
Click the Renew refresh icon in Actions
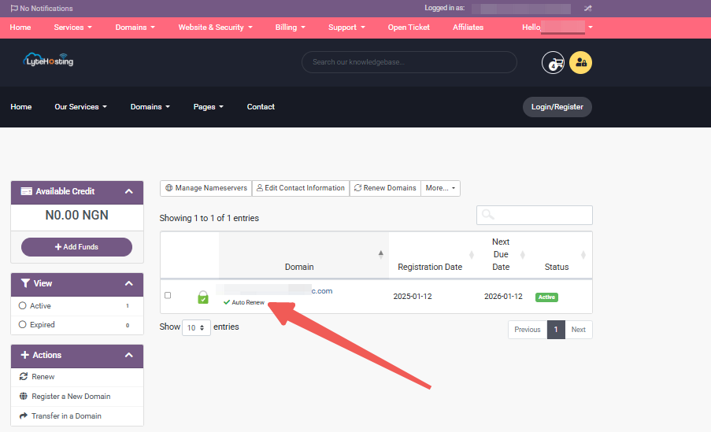point(24,377)
